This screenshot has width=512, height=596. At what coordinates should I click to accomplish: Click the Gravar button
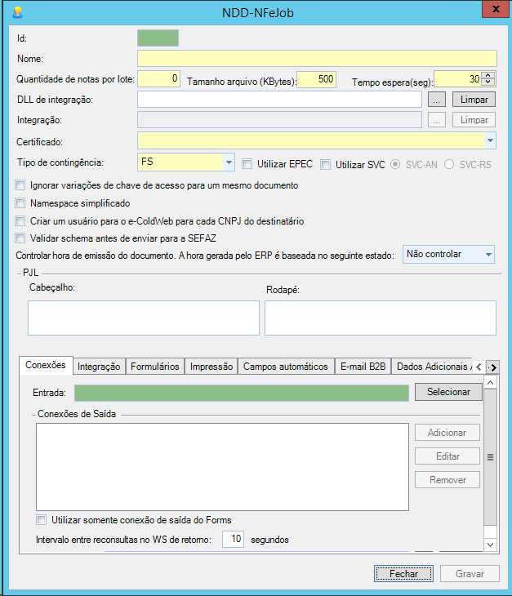pos(470,574)
